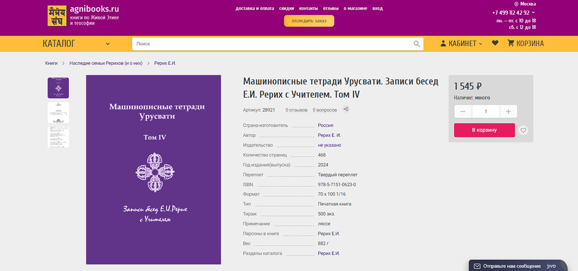Click the share icon near reviews

[x=346, y=109]
